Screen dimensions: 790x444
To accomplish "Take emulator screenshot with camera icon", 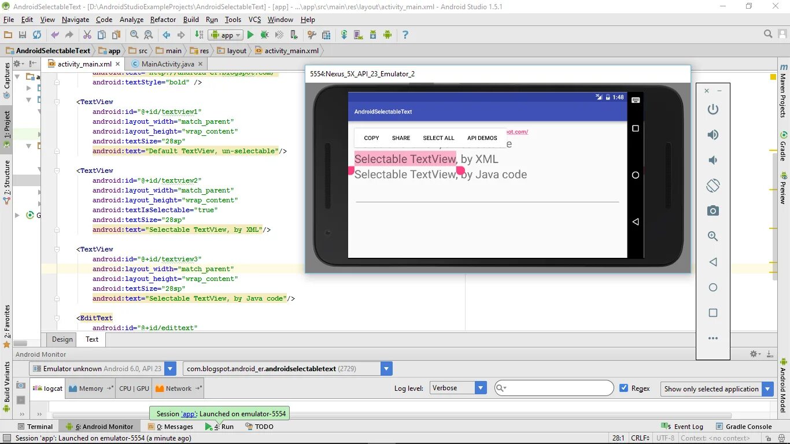I will tap(713, 211).
